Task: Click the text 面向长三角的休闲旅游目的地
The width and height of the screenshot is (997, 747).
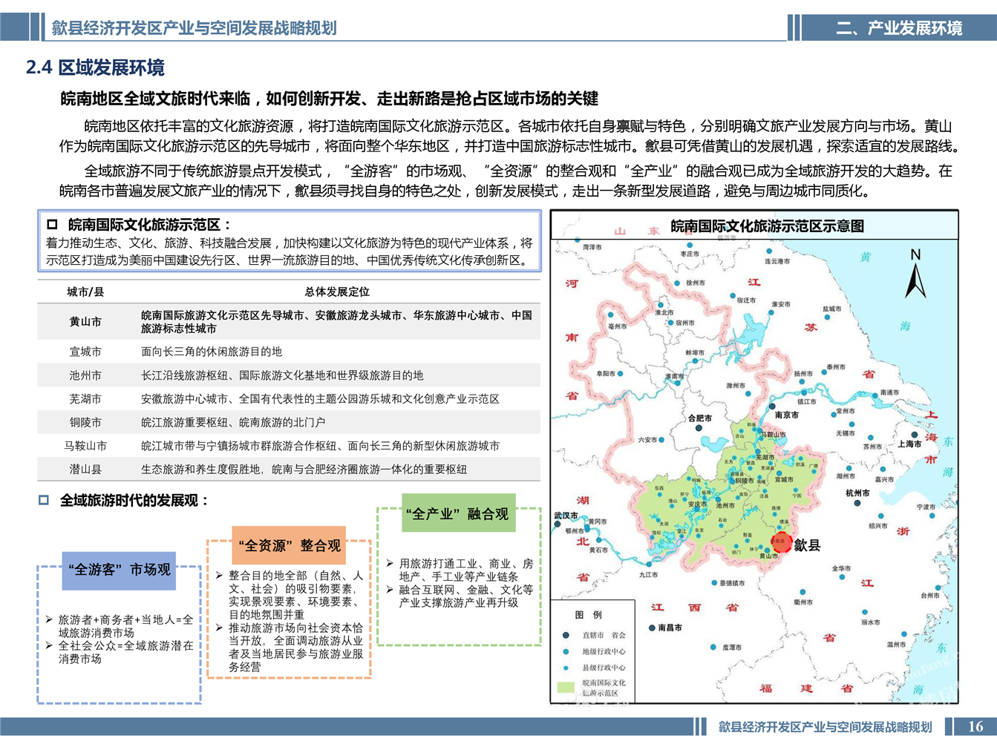Action: point(212,352)
